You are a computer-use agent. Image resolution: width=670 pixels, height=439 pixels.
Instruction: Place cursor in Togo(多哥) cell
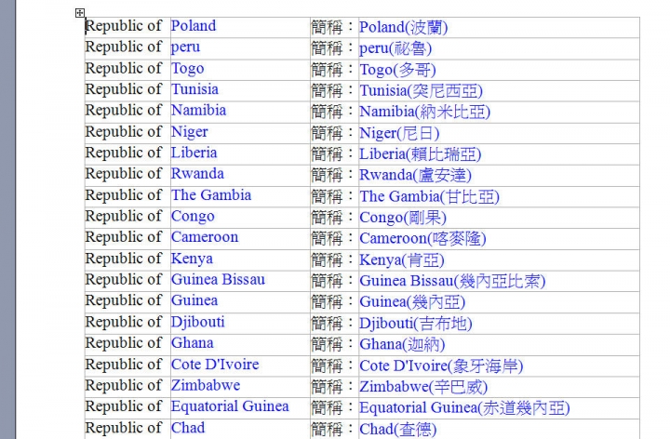pyautogui.click(x=397, y=70)
